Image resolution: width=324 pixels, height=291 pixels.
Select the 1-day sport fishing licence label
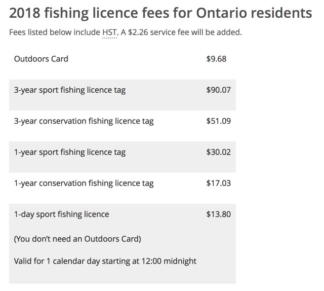click(x=62, y=214)
